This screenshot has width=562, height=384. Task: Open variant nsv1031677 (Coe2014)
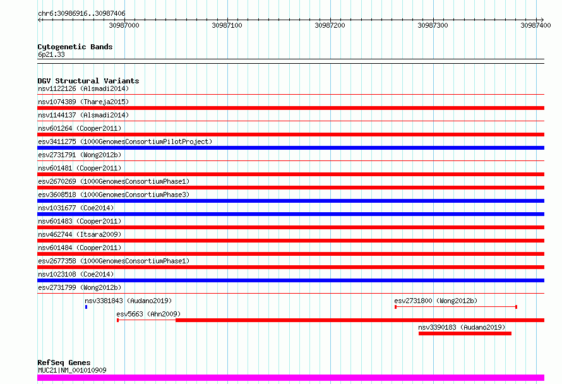(76, 208)
